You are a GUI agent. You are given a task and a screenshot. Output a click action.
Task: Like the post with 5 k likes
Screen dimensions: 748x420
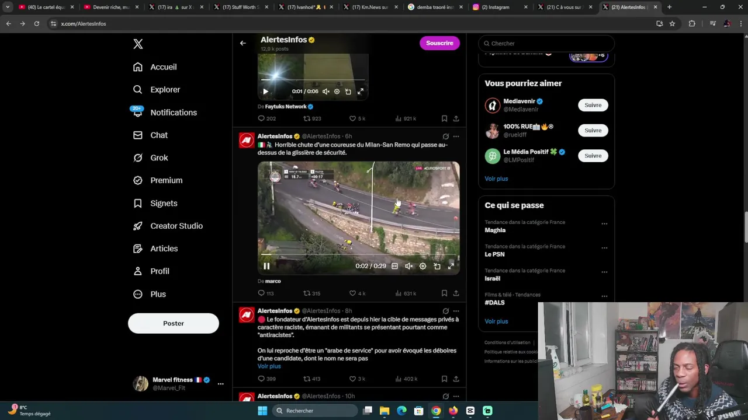click(357, 118)
